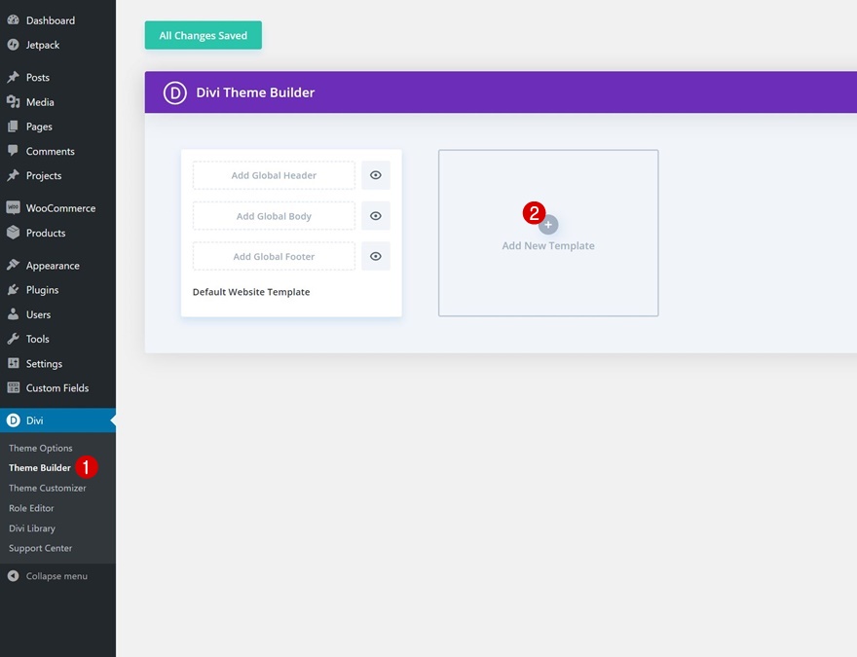Click the Jetpack icon in sidebar

click(x=13, y=45)
